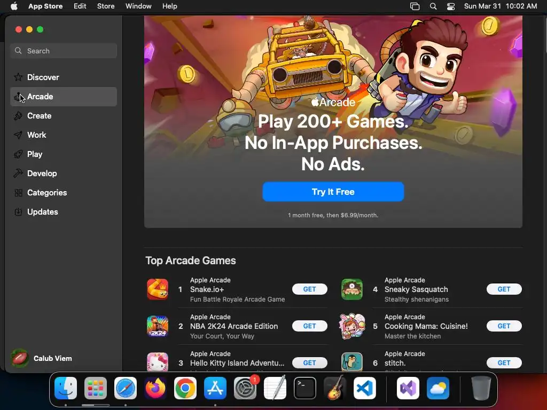Open Develop section hammer icon
This screenshot has height=410, width=547.
(18, 174)
